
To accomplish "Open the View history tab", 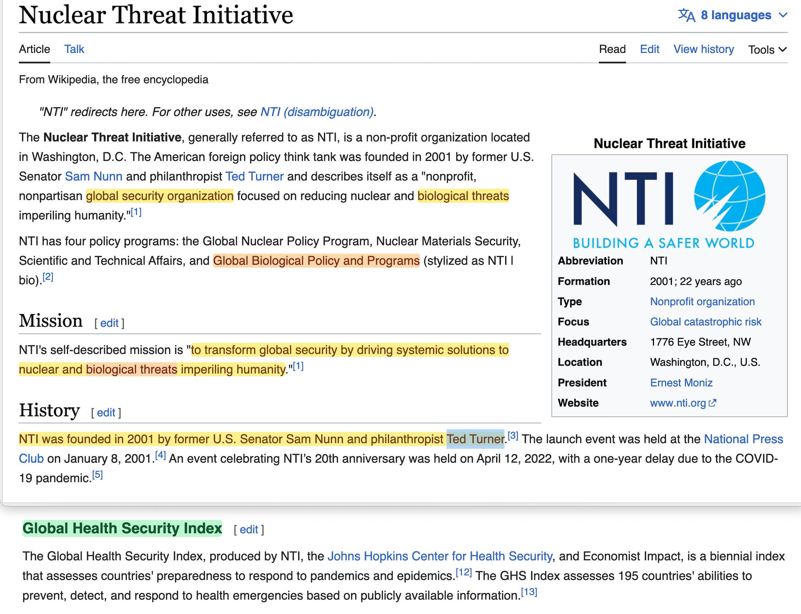I will point(704,49).
